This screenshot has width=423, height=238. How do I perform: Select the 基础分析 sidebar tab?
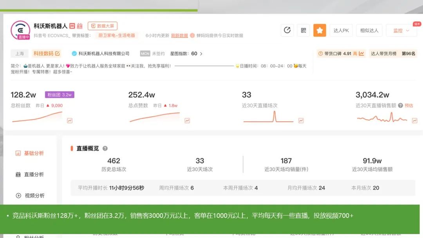[30, 153]
